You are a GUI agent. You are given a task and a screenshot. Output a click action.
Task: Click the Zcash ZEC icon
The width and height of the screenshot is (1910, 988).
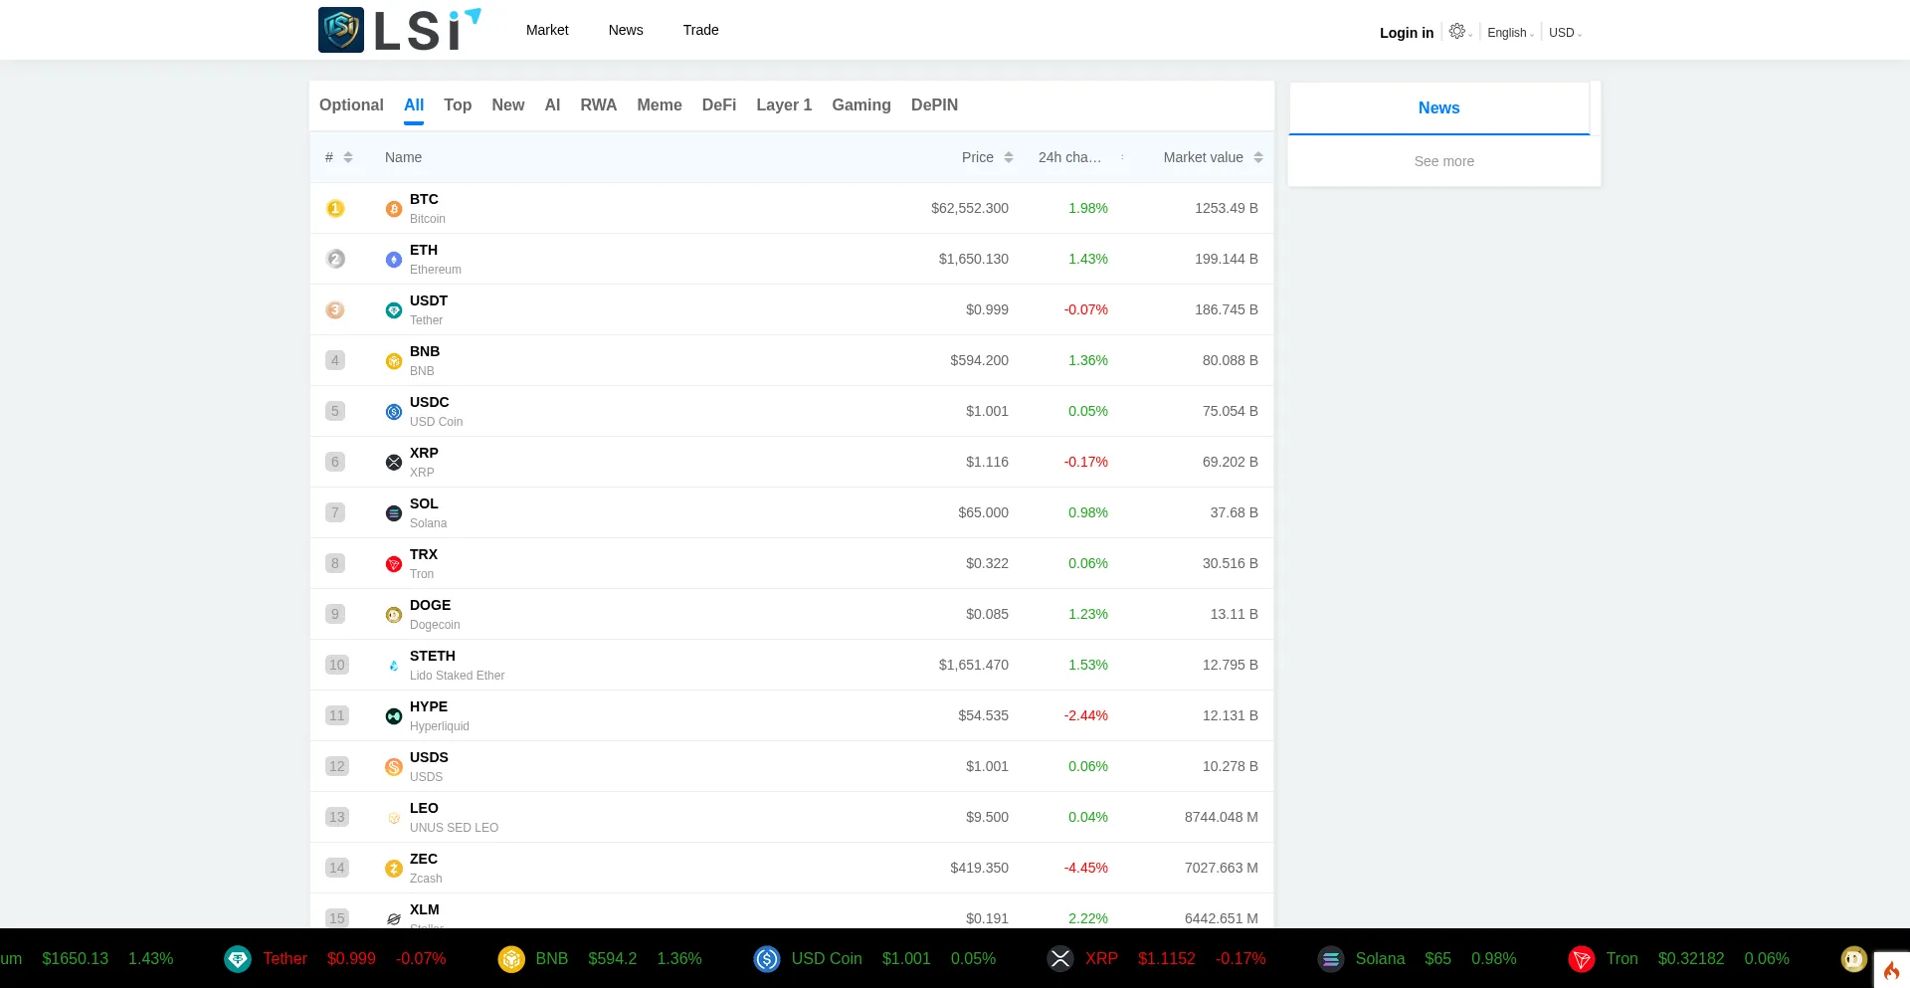tap(394, 869)
